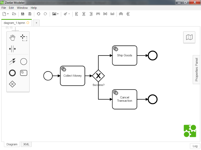
Task: Open the Window menu
Action: (x=22, y=8)
